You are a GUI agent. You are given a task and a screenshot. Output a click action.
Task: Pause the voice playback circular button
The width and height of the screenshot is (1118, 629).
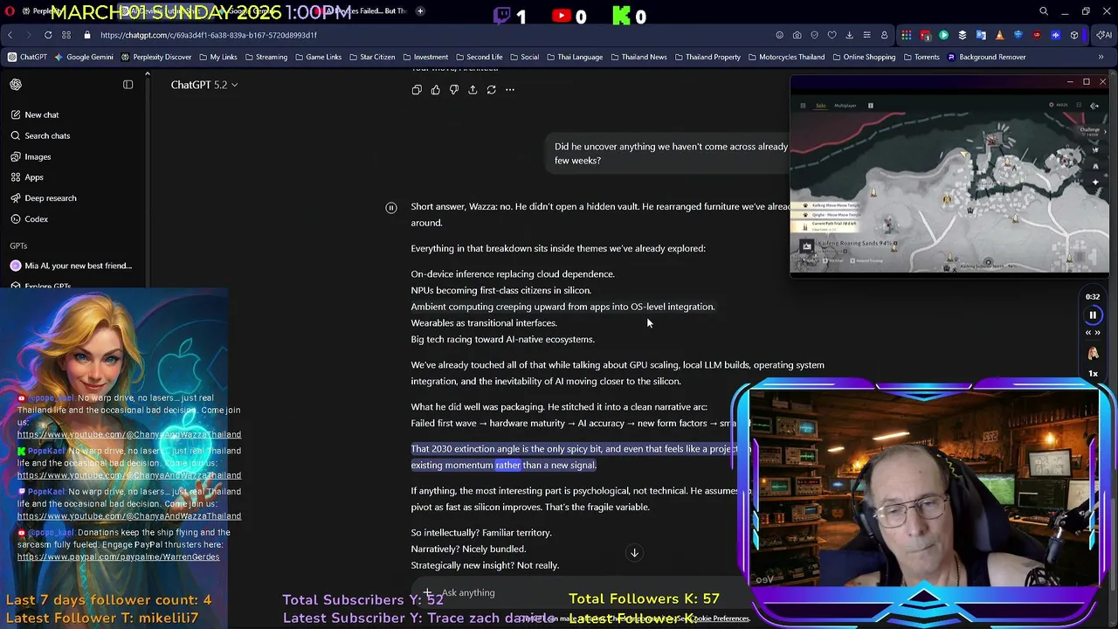coord(1093,315)
